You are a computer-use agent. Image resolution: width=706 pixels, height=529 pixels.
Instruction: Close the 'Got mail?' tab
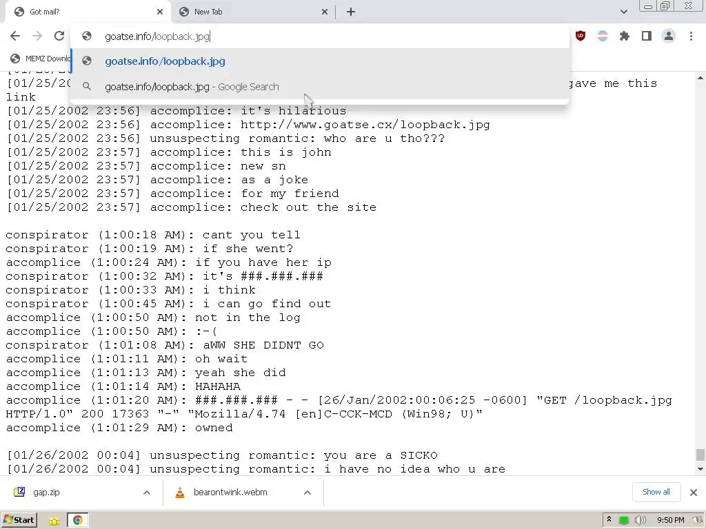click(x=160, y=12)
